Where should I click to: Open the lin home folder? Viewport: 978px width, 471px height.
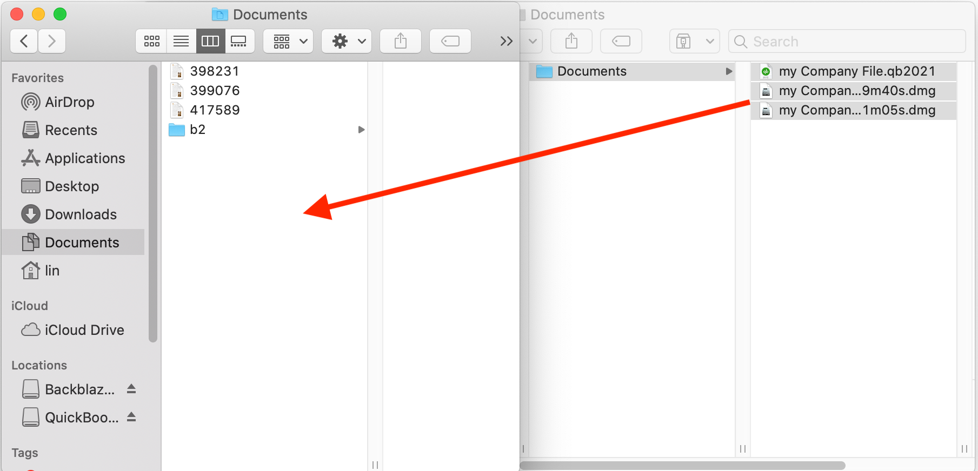73,271
